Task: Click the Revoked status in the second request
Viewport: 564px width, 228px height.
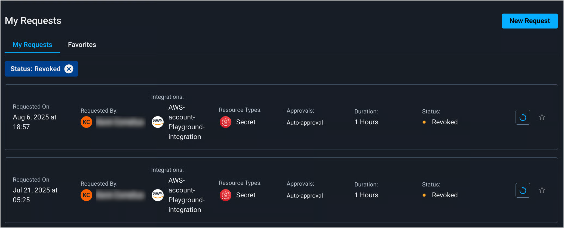Action: point(445,195)
